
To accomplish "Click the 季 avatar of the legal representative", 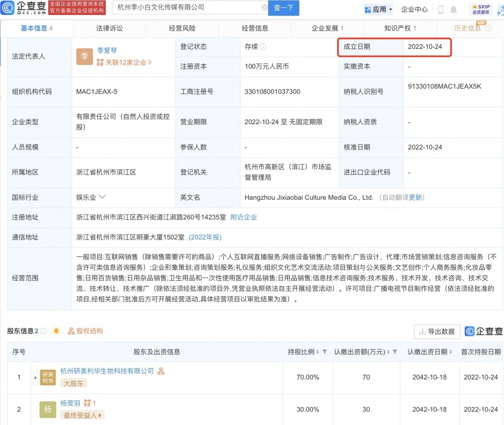I will 85,56.
